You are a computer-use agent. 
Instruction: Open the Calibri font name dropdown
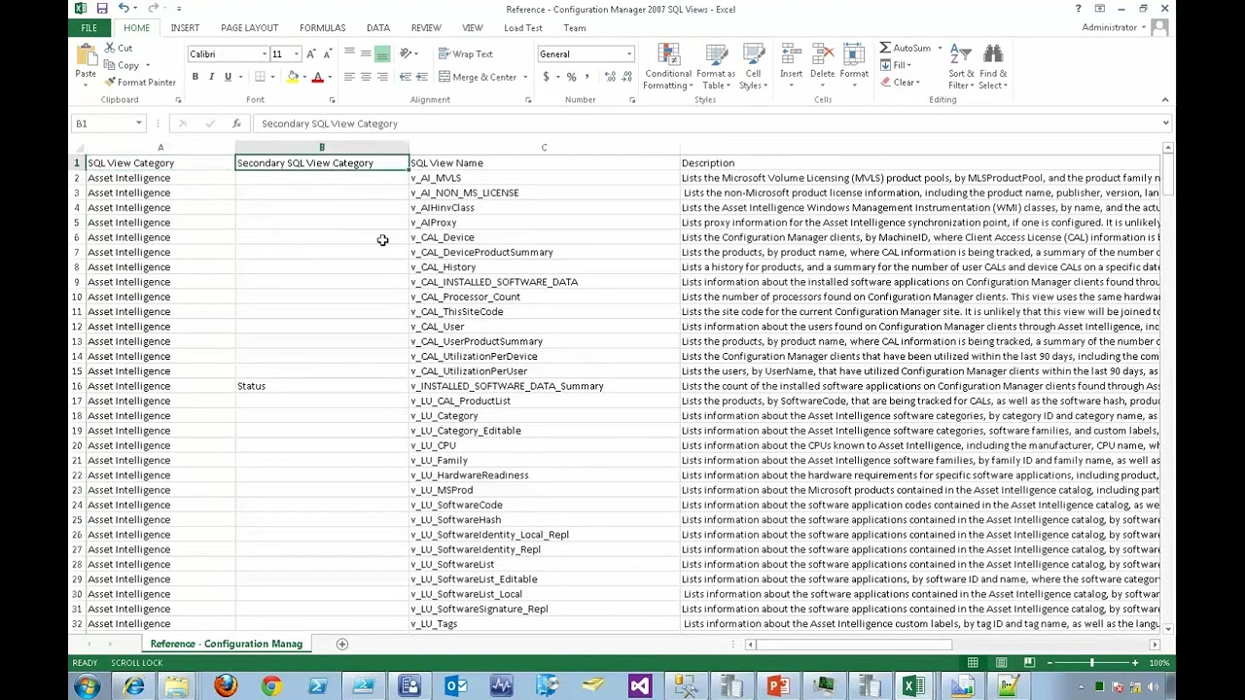[x=264, y=54]
